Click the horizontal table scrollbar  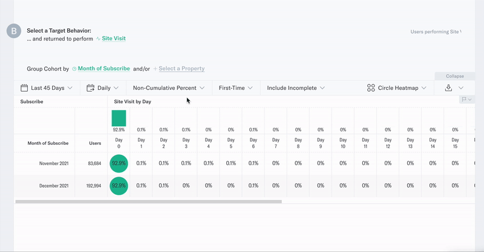pos(148,201)
